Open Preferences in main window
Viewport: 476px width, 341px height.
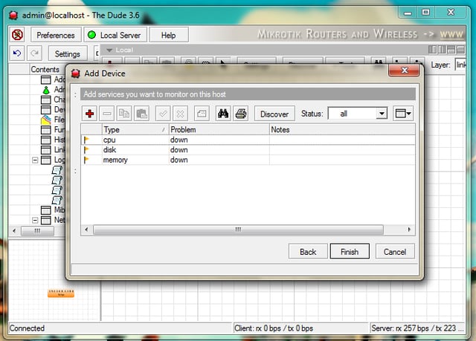tap(56, 35)
